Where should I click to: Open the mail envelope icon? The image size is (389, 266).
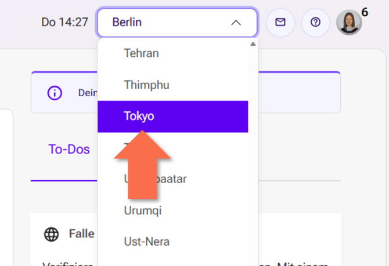pos(280,23)
